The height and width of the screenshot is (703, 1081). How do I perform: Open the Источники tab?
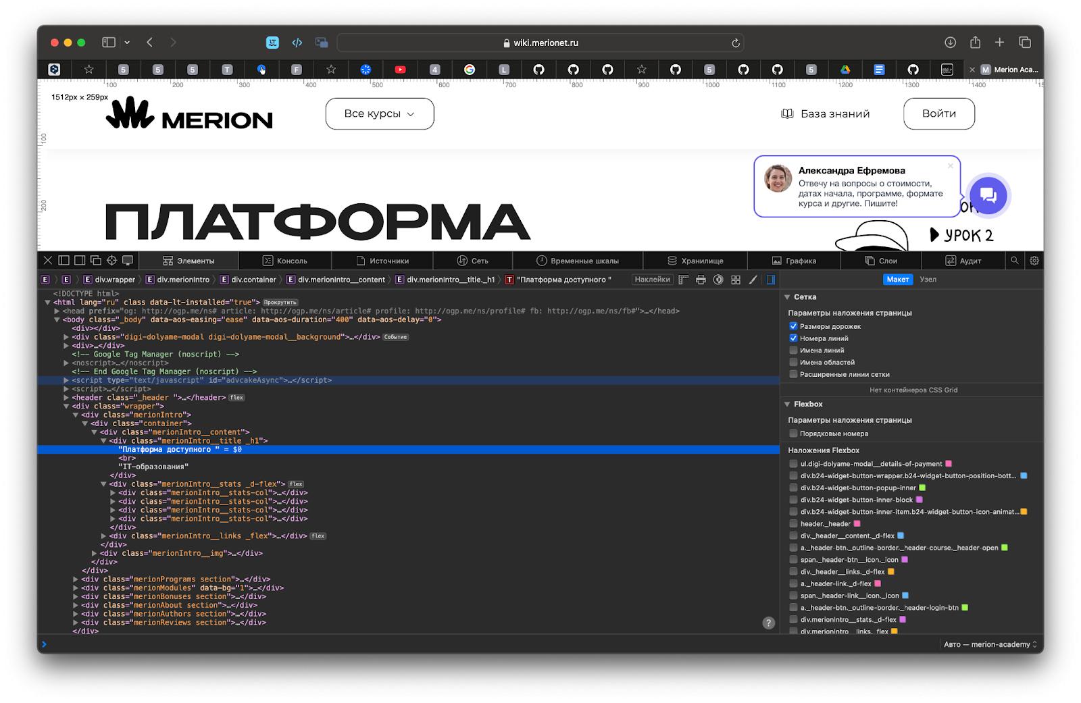click(382, 261)
